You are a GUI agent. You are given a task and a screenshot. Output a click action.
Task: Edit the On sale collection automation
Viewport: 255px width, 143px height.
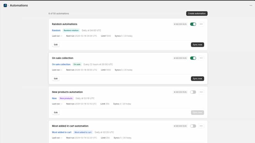56,79
